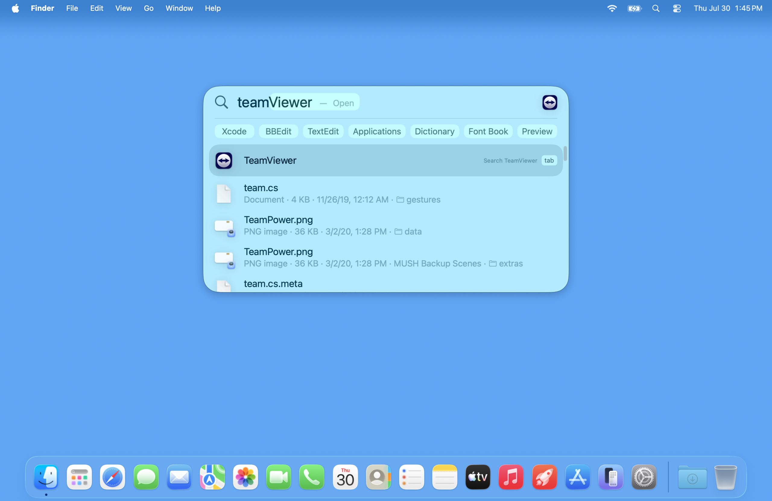Open App Store from the Dock
Screen dimensions: 772x501
point(578,477)
